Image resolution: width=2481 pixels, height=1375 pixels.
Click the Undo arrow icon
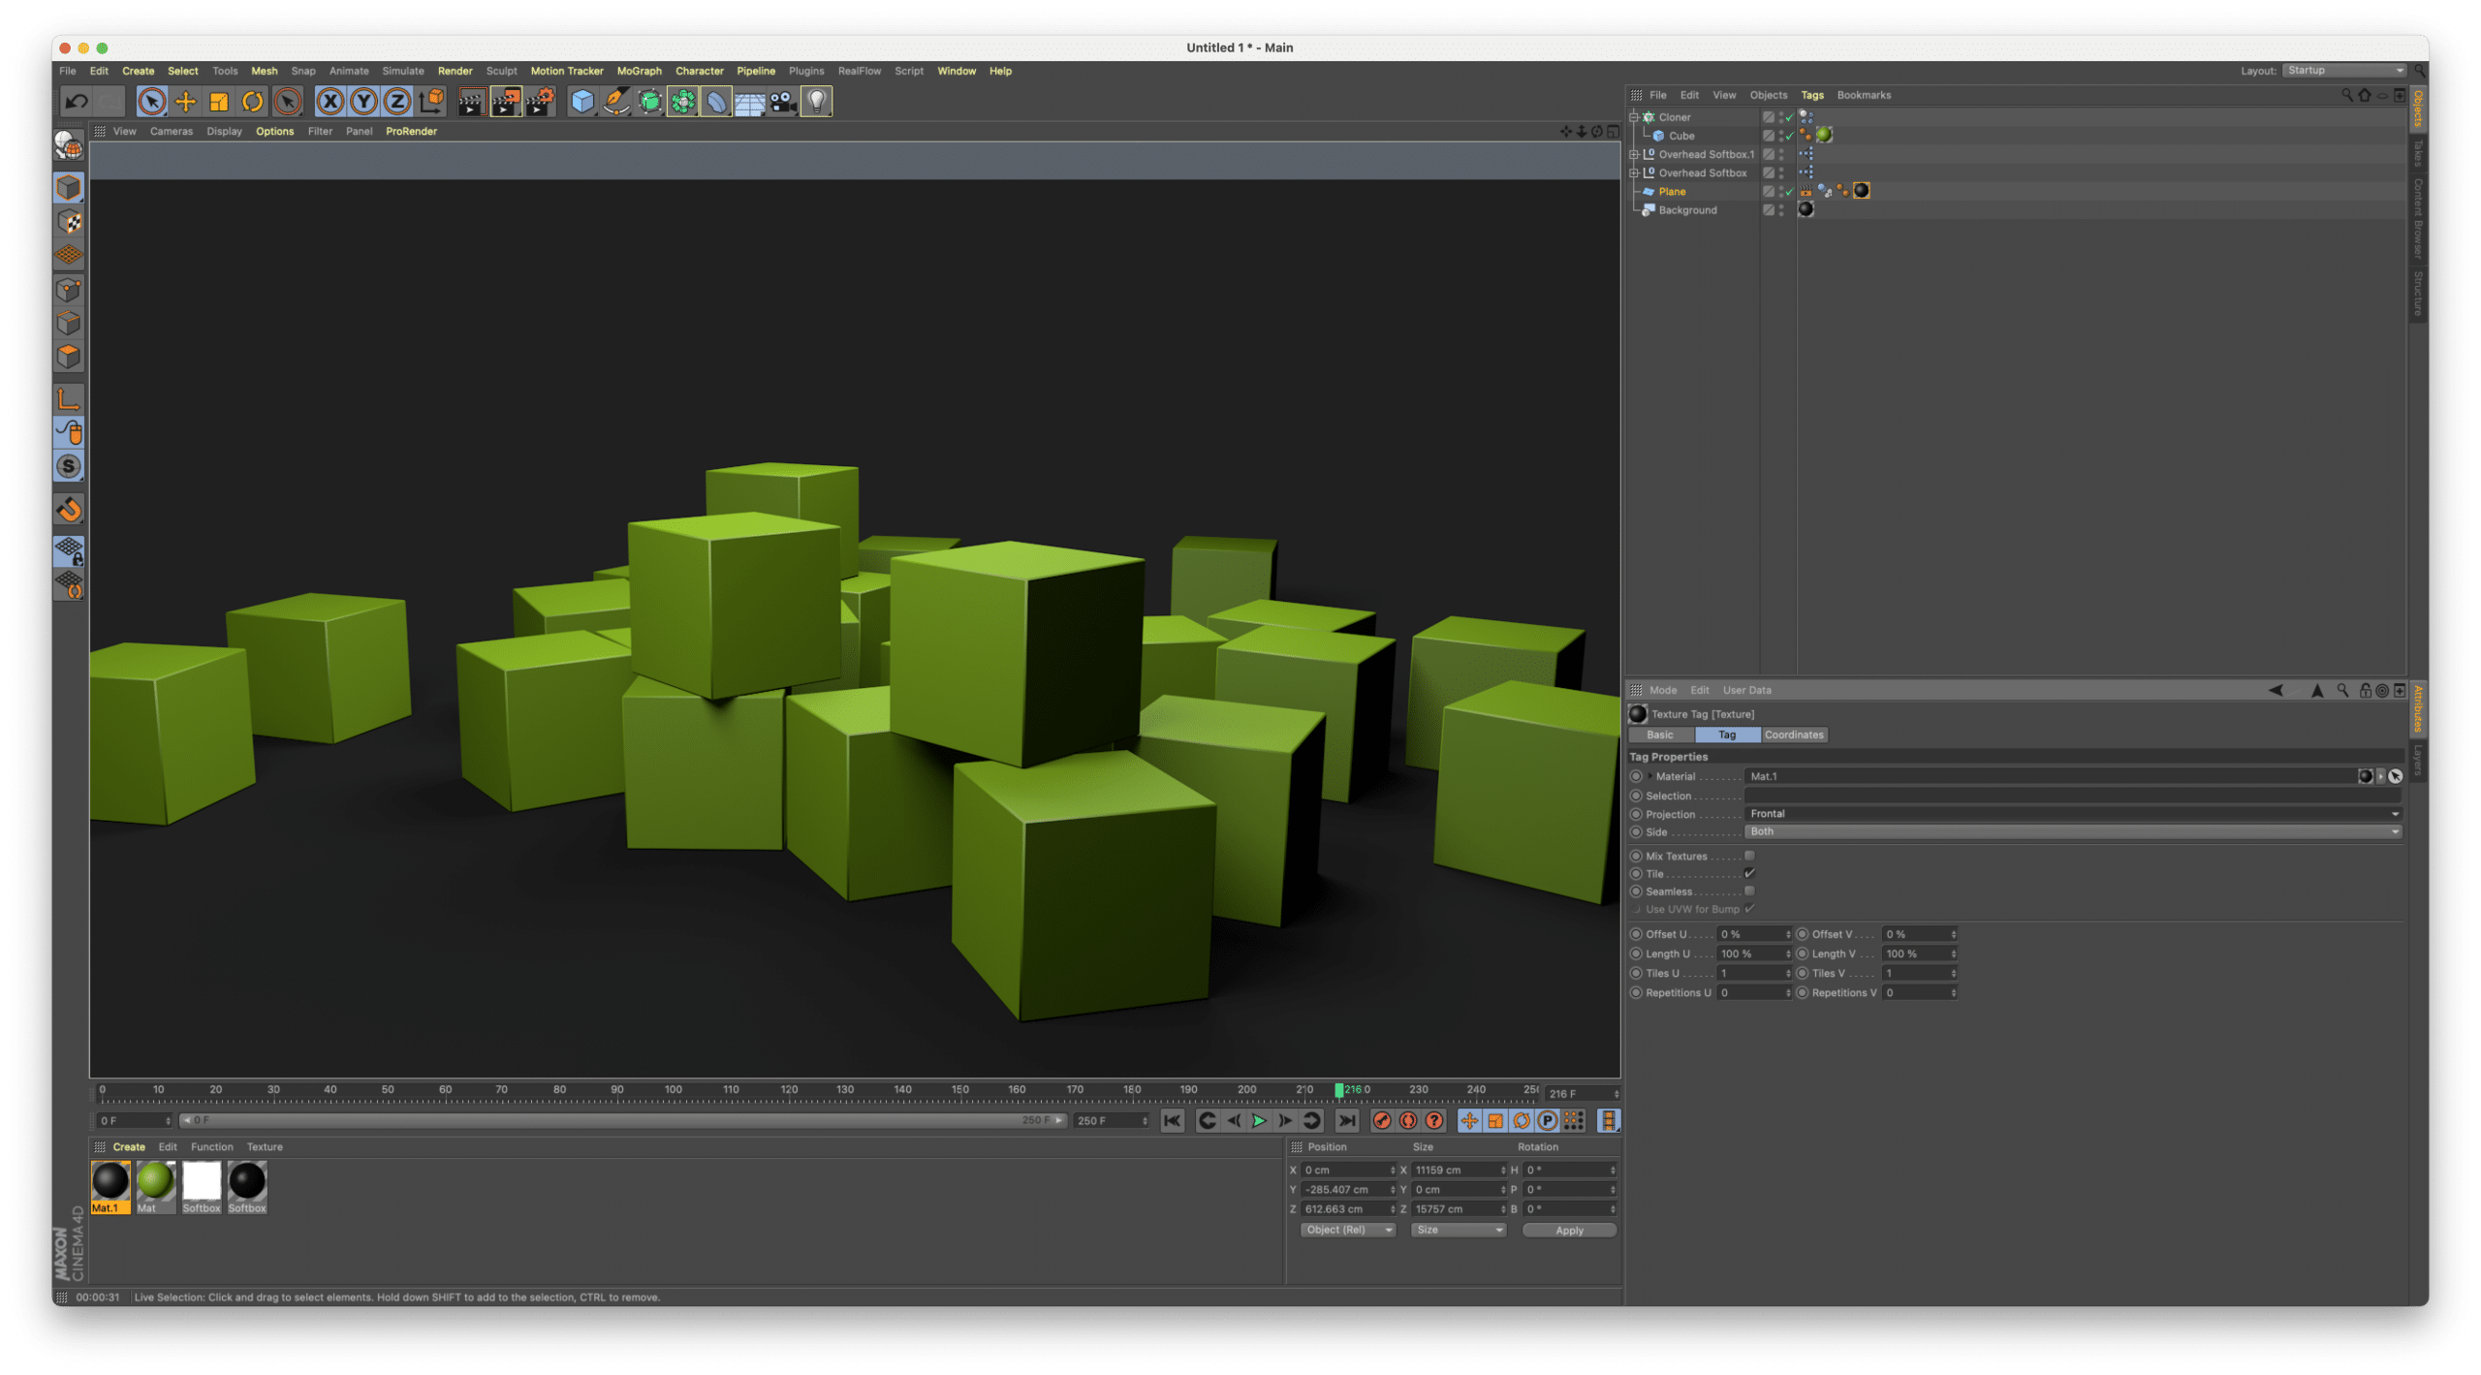click(x=77, y=101)
